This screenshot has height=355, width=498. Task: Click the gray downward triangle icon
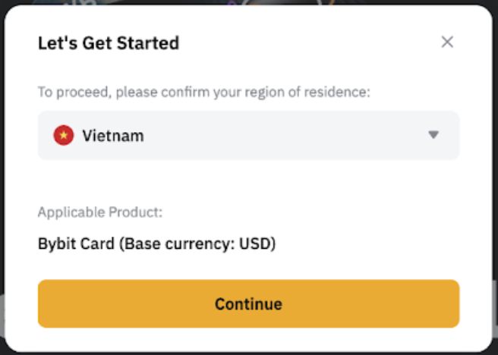click(433, 135)
